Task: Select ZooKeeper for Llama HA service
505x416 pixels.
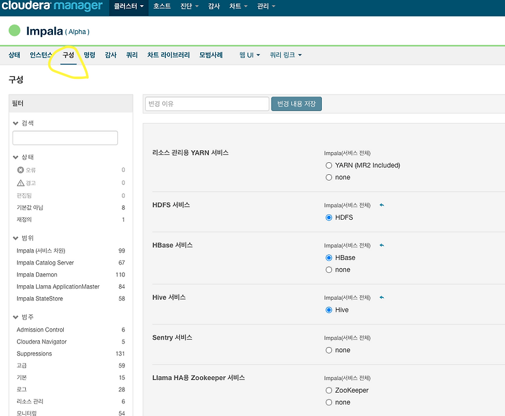Action: click(x=328, y=391)
